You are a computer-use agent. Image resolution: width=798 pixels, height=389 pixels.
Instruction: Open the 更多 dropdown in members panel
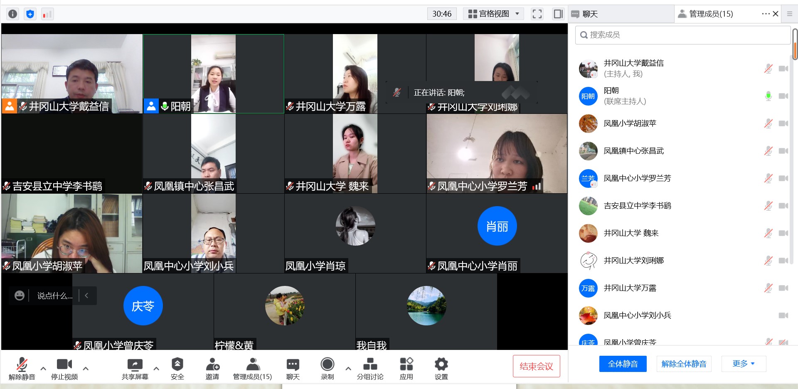(743, 364)
